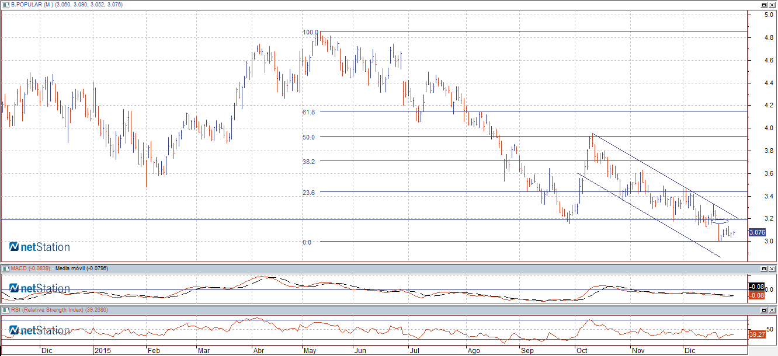This screenshot has width=778, height=356.
Task: Select the Fibonacci 38.2 level label
Action: pos(308,162)
